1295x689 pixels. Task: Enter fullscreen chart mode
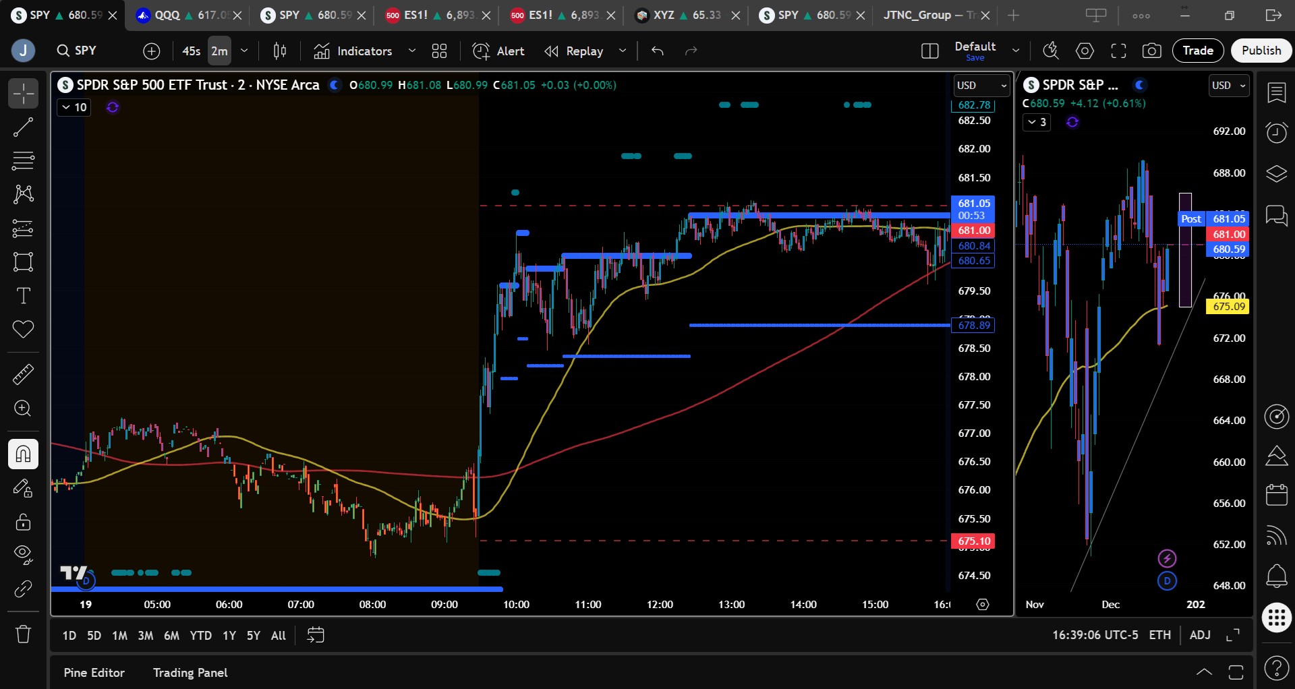point(1119,51)
